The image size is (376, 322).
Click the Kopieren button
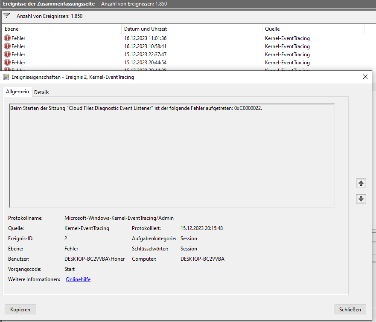click(20, 310)
